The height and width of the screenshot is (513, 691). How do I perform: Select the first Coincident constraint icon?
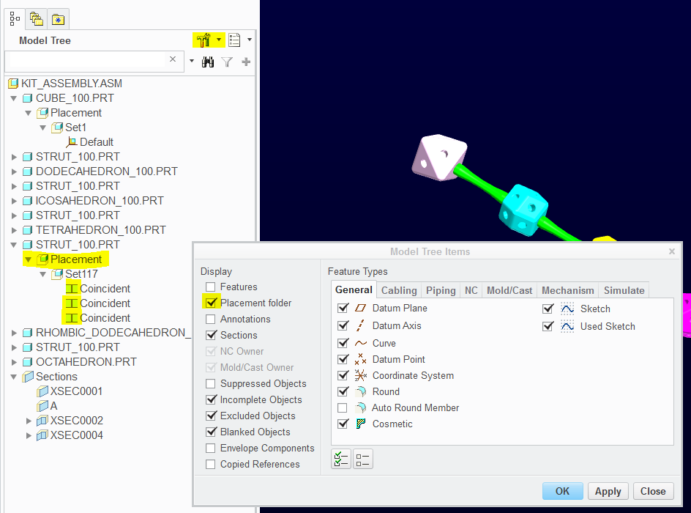[72, 289]
